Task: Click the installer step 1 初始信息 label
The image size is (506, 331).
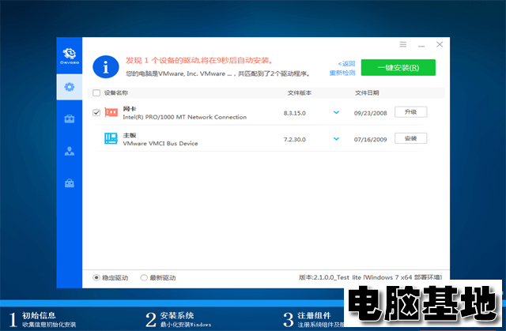Action: [39, 315]
